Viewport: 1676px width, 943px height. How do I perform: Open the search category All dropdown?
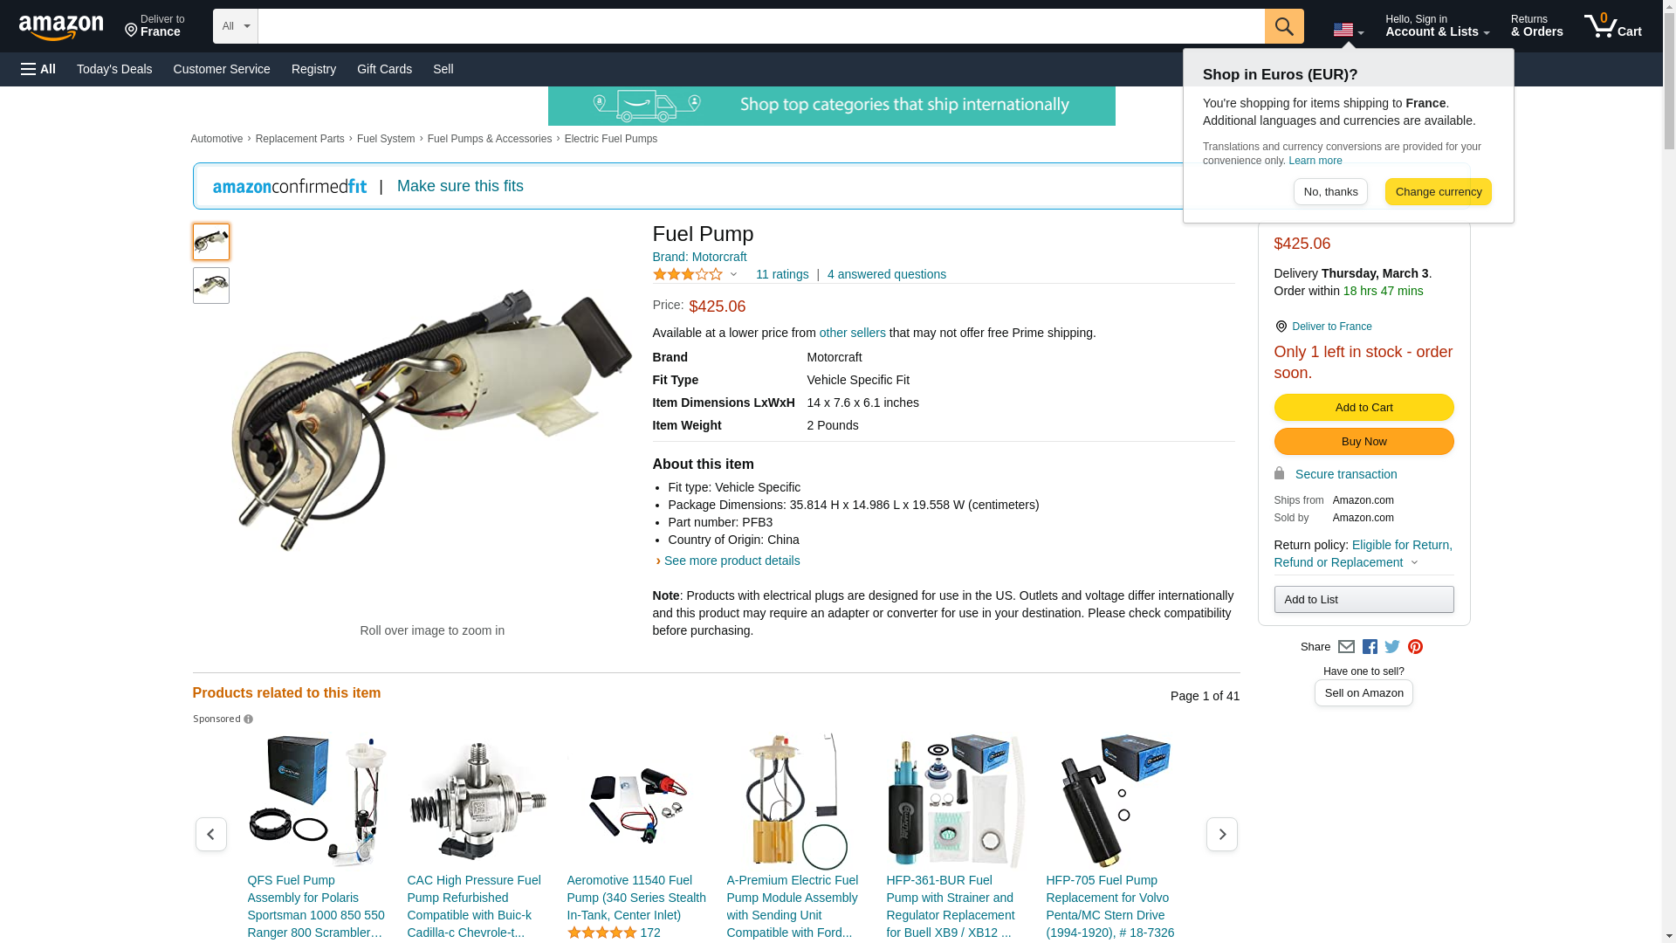[236, 26]
